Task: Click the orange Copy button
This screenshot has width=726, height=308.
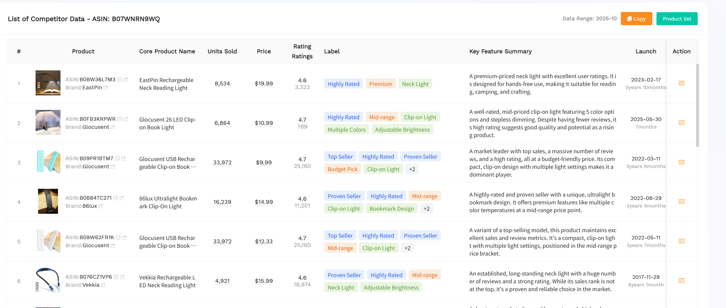Action: (636, 19)
